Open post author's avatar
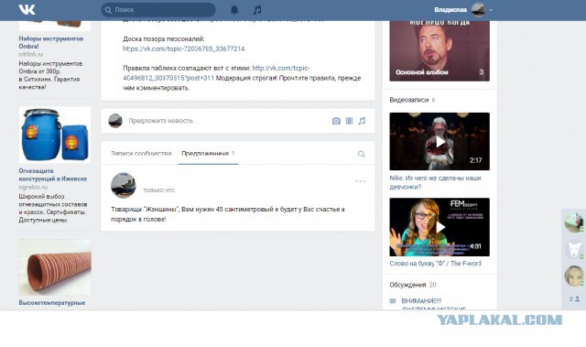This screenshot has width=586, height=347. pos(124,185)
